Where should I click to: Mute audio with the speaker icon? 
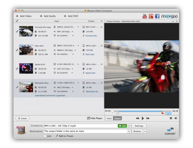(176, 118)
